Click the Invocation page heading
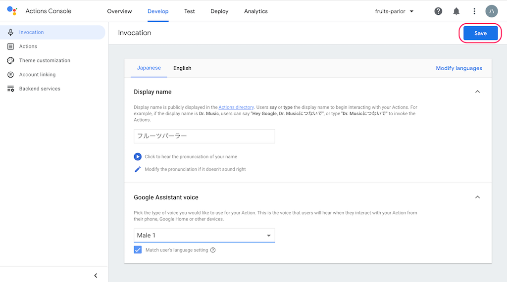 click(x=135, y=33)
